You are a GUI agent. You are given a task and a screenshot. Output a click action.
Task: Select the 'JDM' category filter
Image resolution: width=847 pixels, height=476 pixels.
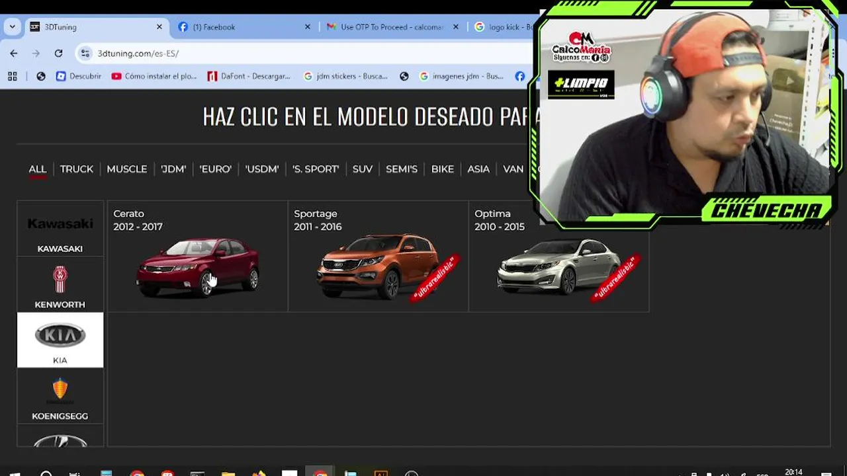click(173, 169)
